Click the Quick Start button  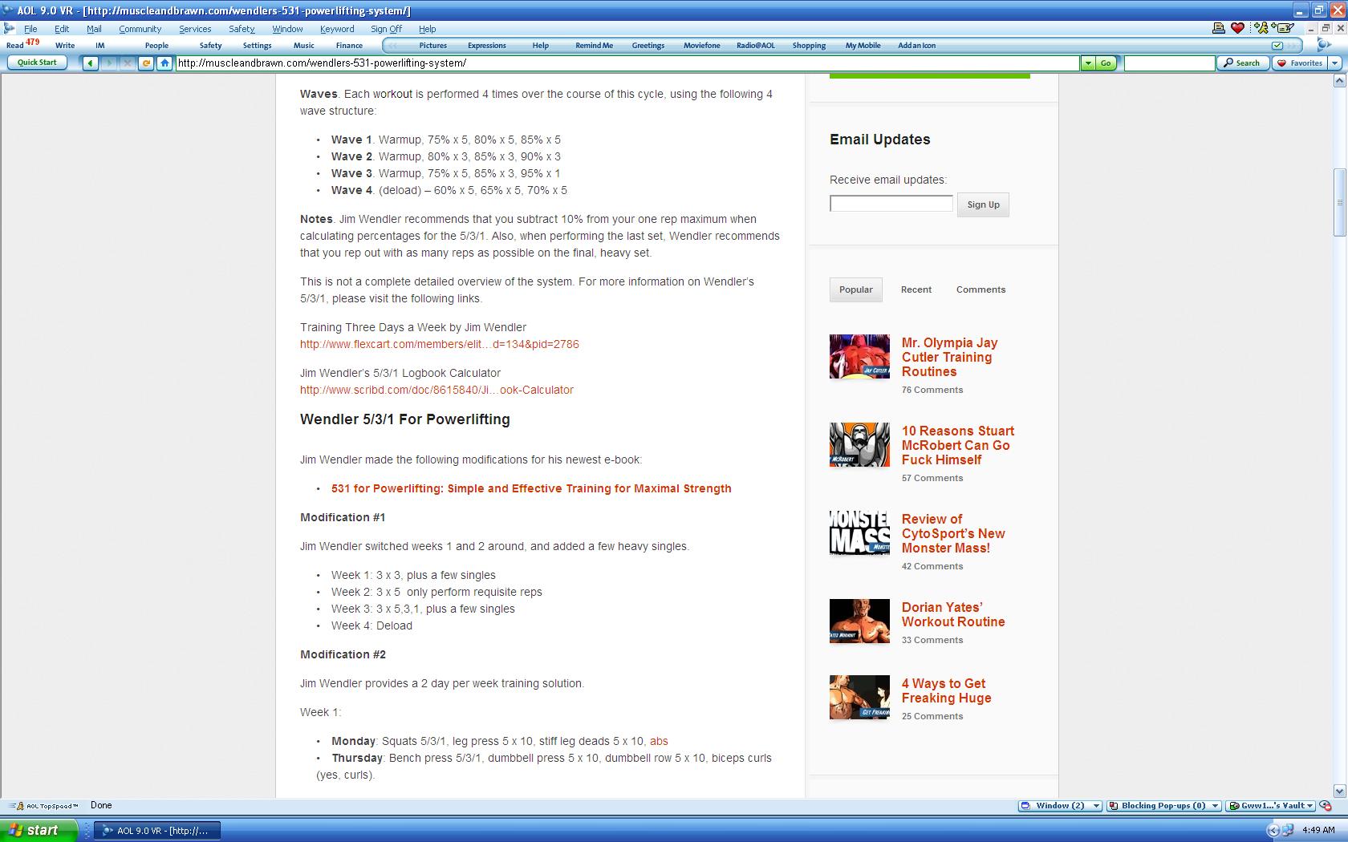[37, 63]
